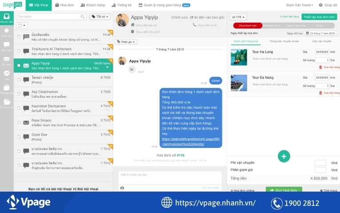Open the Chưa đọc sidebar icon
This screenshot has width=340, height=213.
click(x=7, y=32)
